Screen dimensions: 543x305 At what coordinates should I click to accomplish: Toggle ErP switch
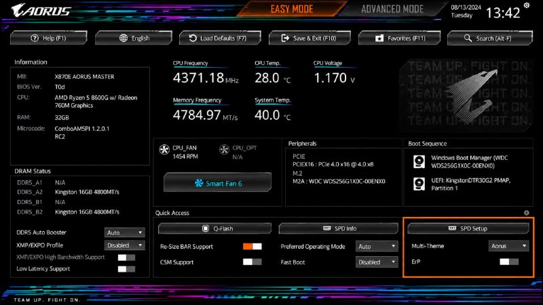click(x=509, y=262)
